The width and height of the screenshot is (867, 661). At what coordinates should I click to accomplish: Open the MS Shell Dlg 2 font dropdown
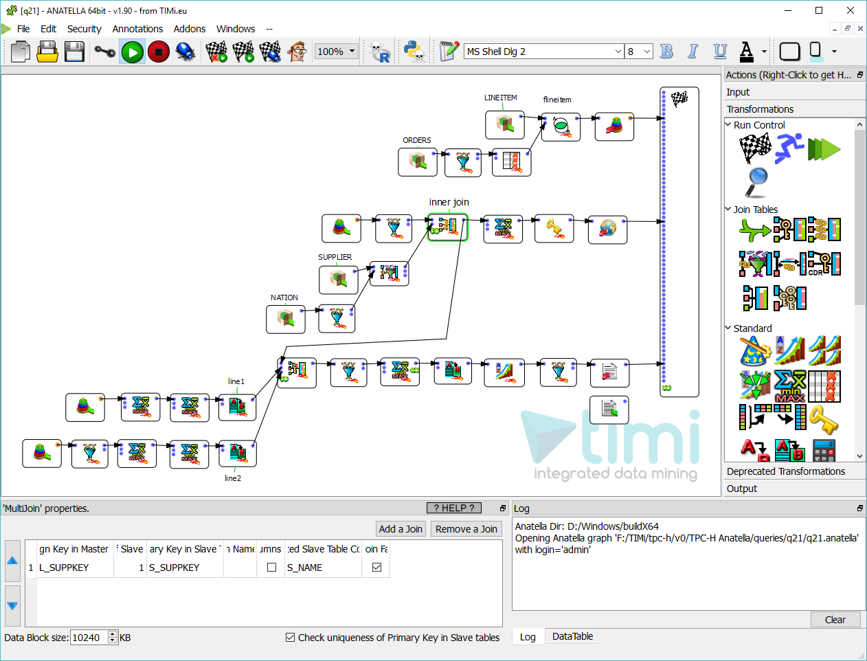(619, 51)
